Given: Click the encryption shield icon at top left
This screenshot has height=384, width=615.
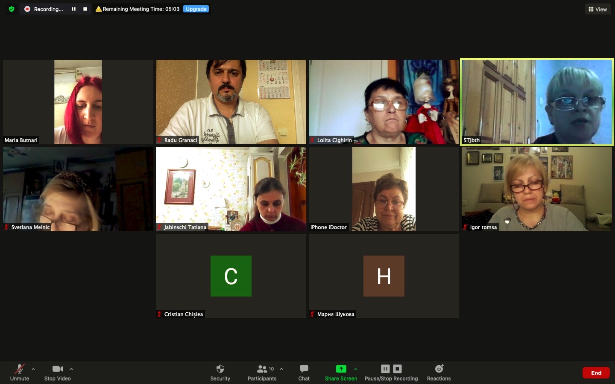Looking at the screenshot, I should pyautogui.click(x=12, y=9).
